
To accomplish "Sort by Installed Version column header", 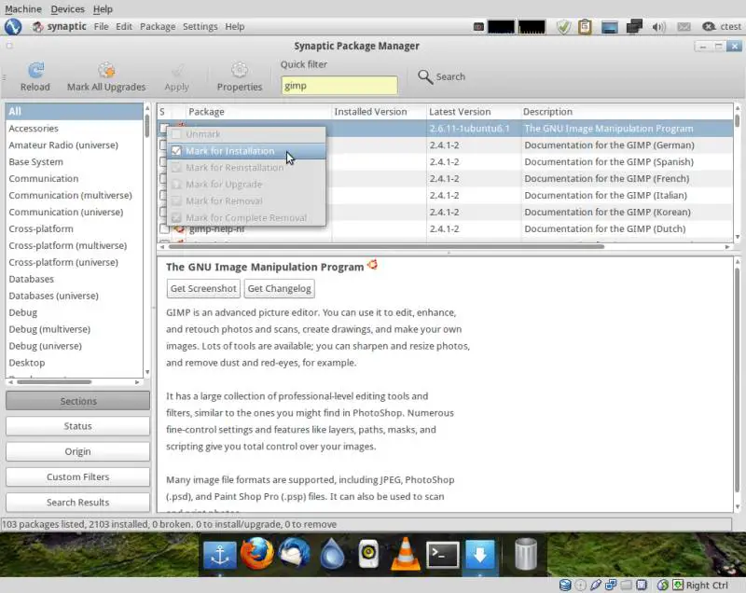I will [379, 112].
